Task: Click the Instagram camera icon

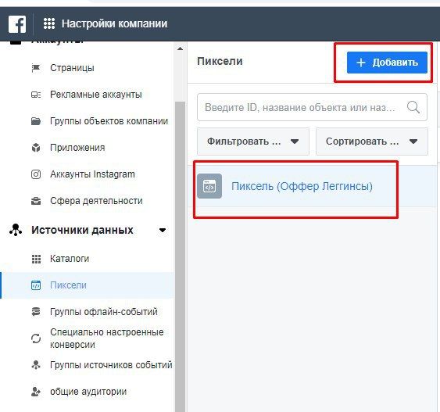Action: [36, 174]
